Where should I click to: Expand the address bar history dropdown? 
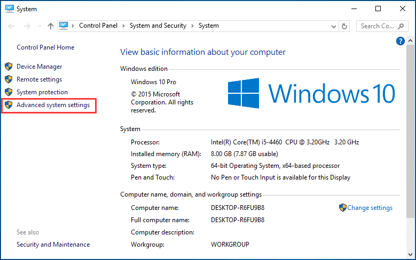click(333, 26)
